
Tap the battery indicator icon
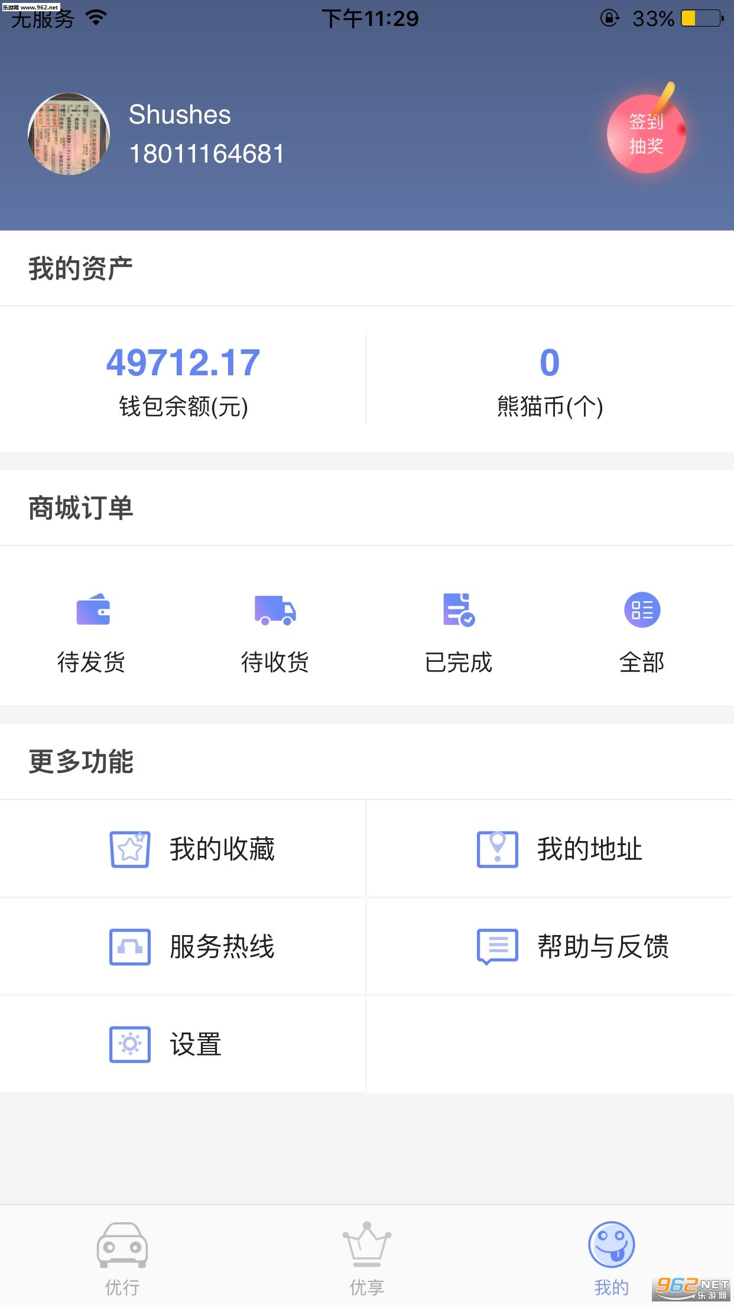pos(703,18)
